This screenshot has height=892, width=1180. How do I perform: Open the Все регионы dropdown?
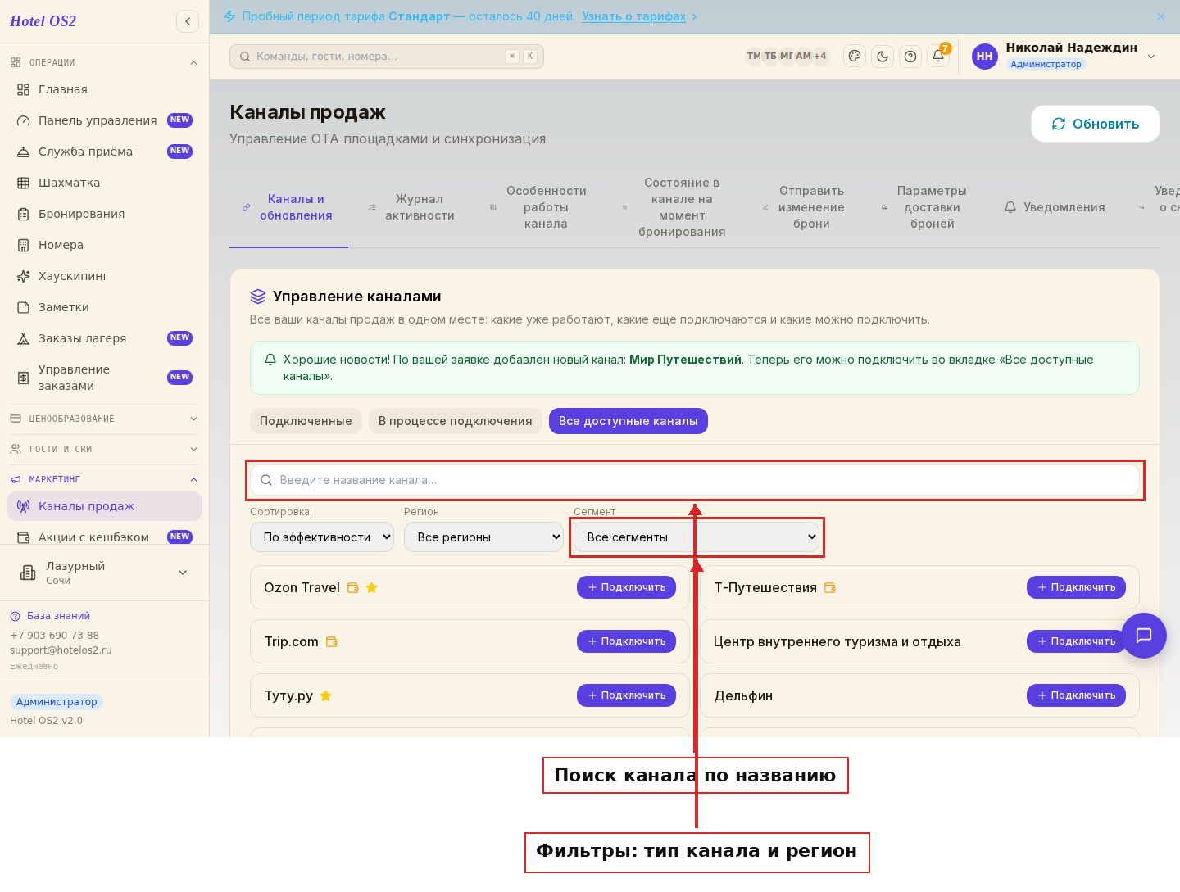click(483, 537)
